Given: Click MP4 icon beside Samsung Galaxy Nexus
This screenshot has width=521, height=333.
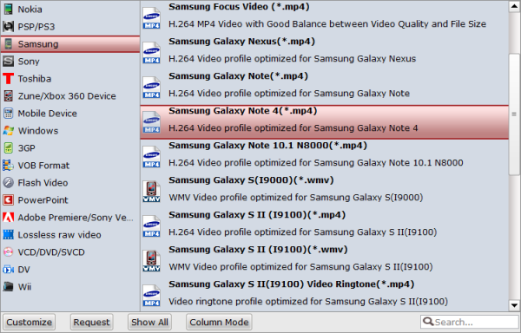Looking at the screenshot, I should pyautogui.click(x=151, y=53).
